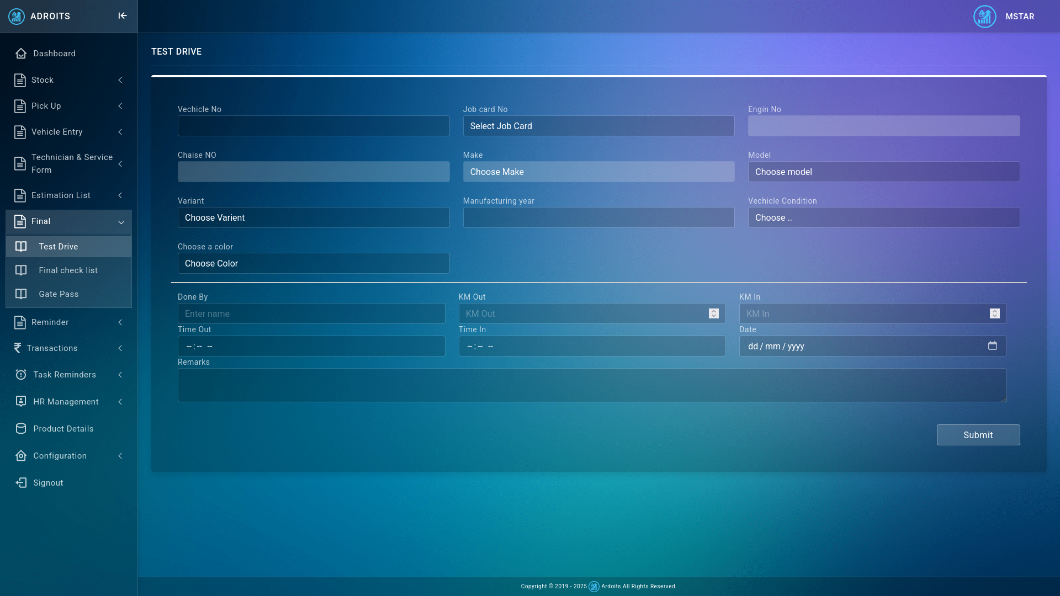The width and height of the screenshot is (1060, 596).
Task: Open the Select Job Card dropdown
Action: [x=598, y=126]
